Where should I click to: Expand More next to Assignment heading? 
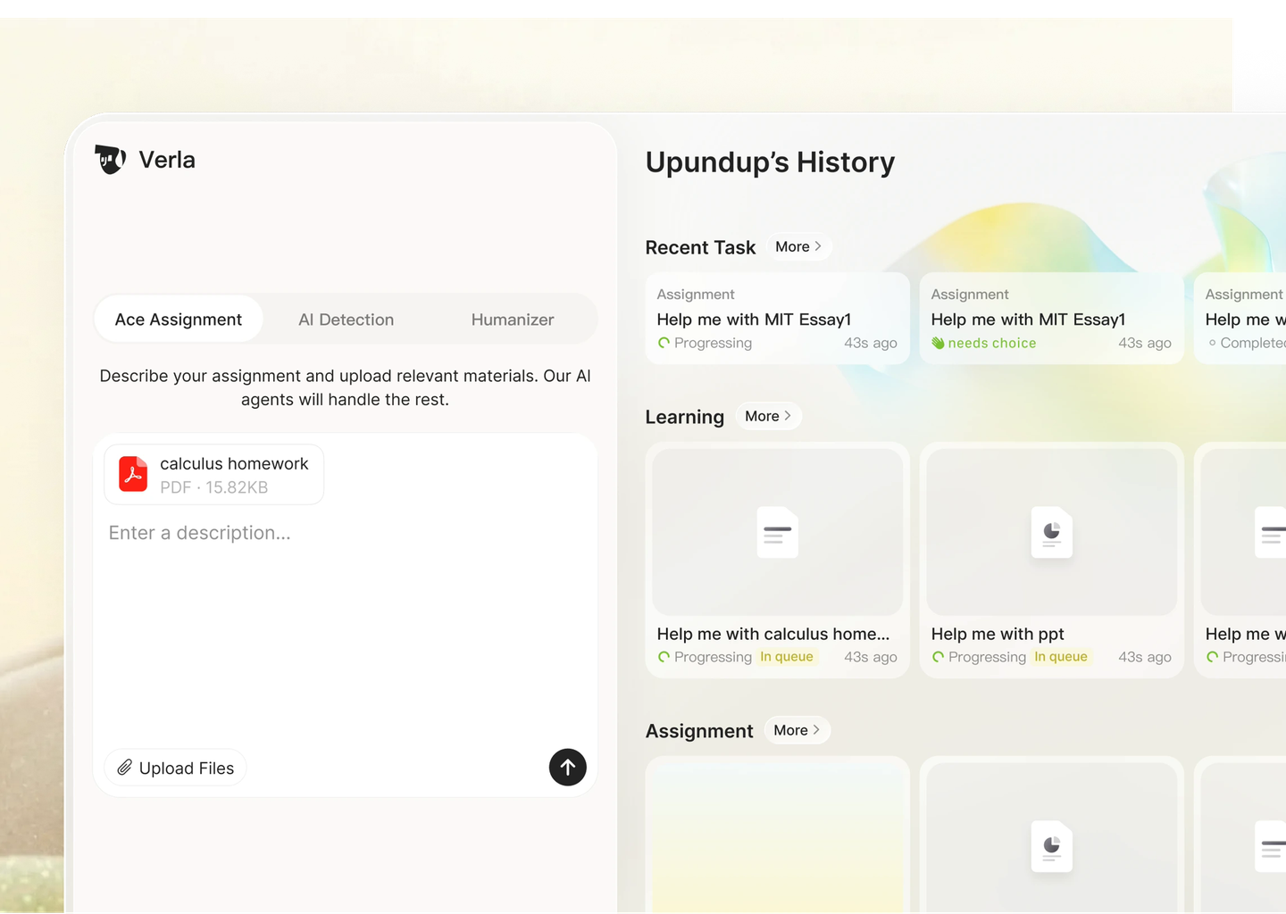coord(797,731)
